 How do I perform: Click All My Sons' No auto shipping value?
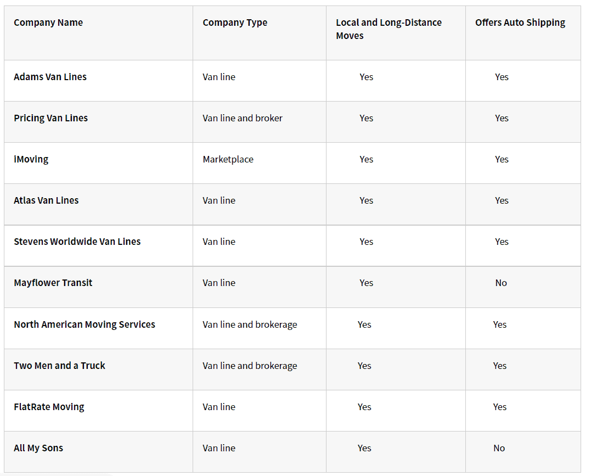click(499, 448)
